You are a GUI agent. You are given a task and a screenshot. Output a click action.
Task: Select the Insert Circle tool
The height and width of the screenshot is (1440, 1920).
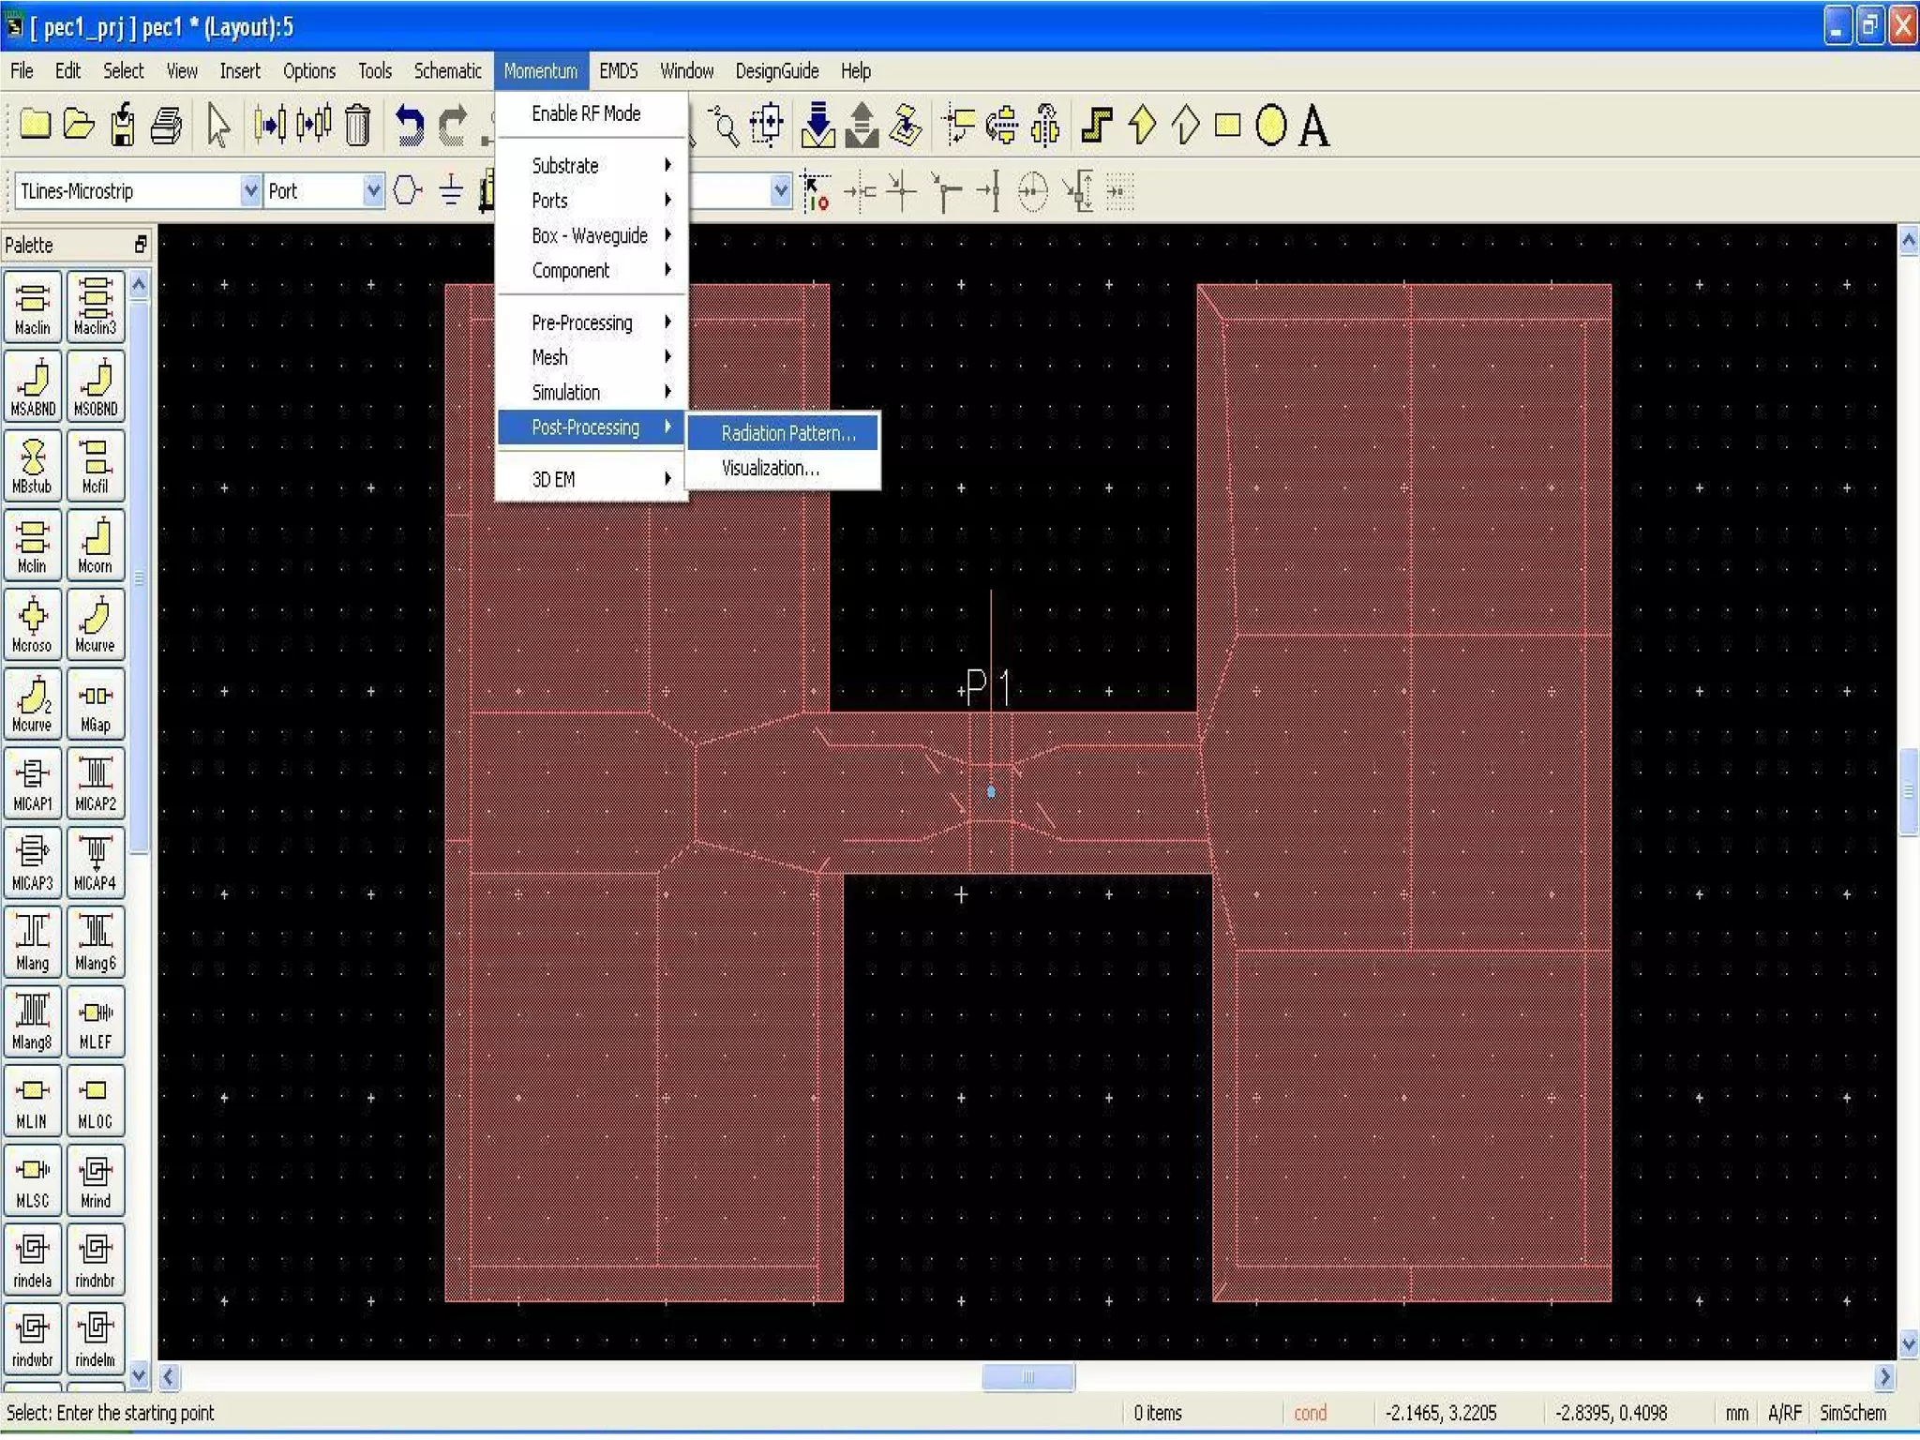point(1270,126)
